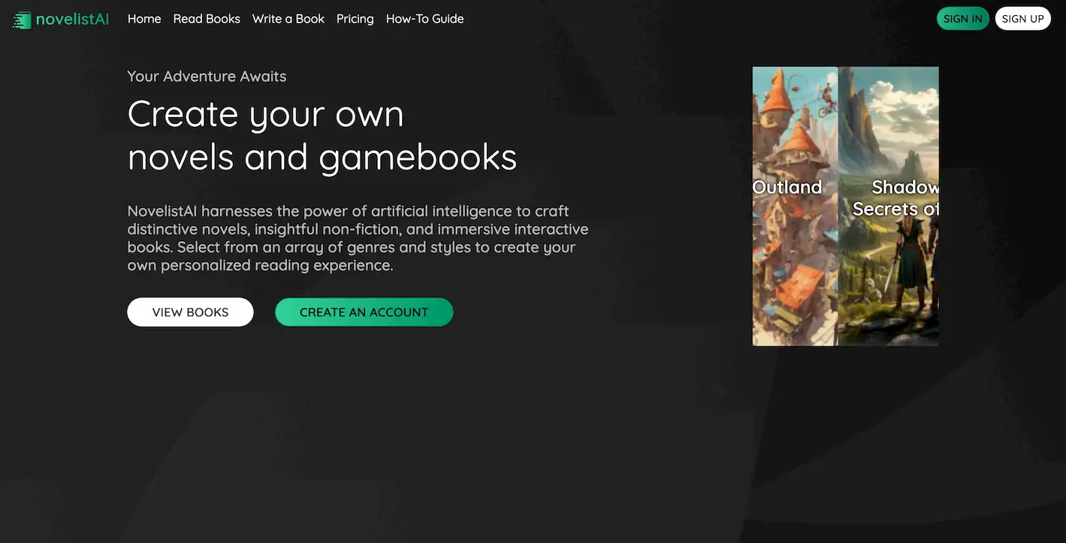The image size is (1066, 543).
Task: Click the VIEW BOOKS button
Action: [190, 312]
